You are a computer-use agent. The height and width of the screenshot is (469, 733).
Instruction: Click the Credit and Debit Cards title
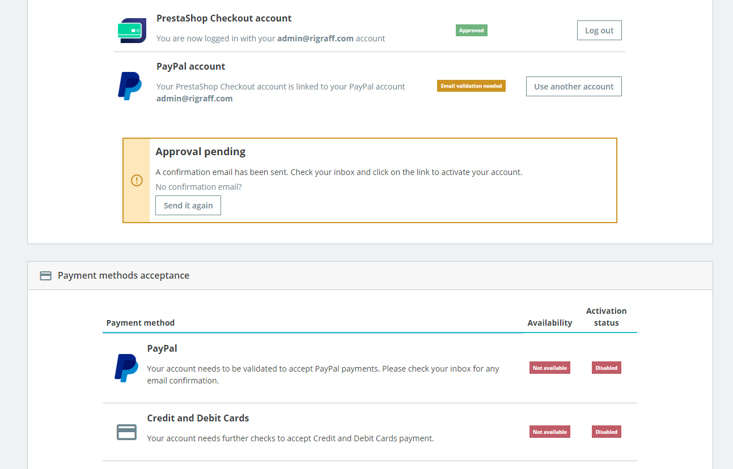(x=198, y=418)
